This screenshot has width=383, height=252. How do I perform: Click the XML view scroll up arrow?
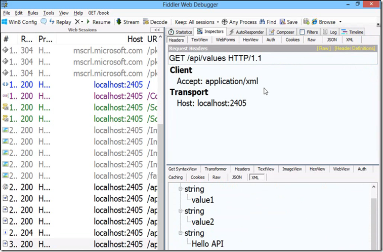[x=373, y=187]
